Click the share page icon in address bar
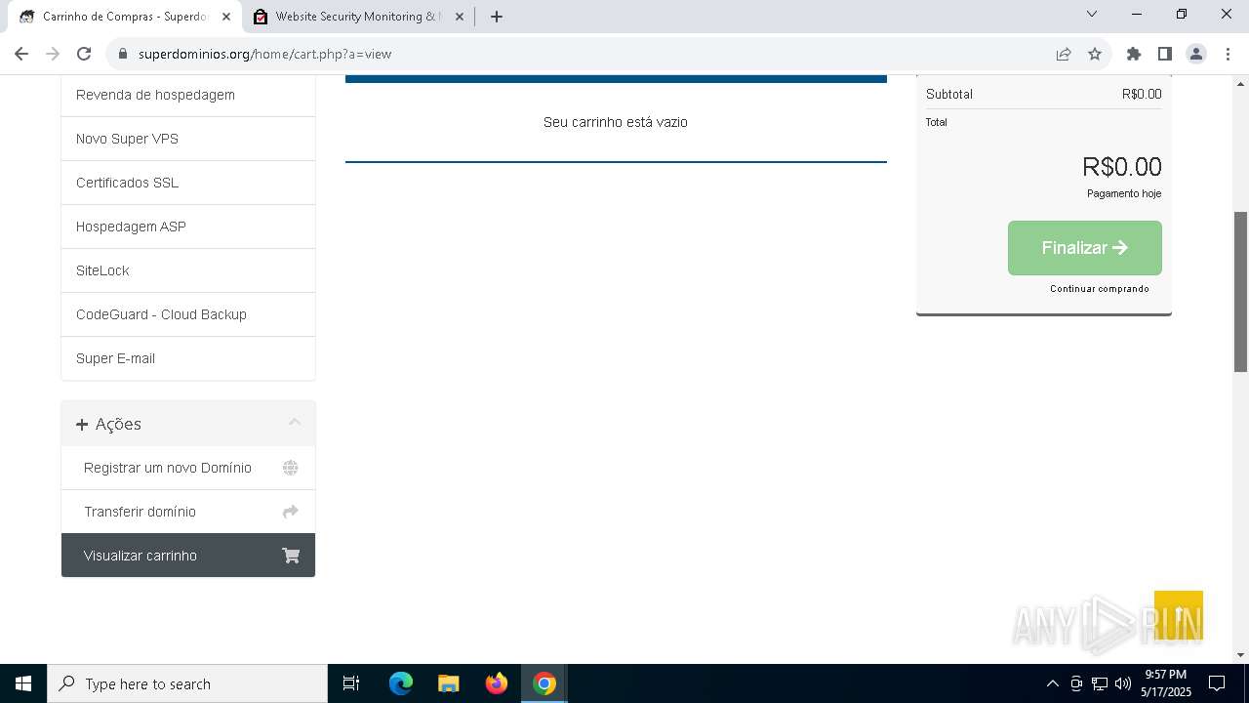The image size is (1249, 703). pos(1064,54)
